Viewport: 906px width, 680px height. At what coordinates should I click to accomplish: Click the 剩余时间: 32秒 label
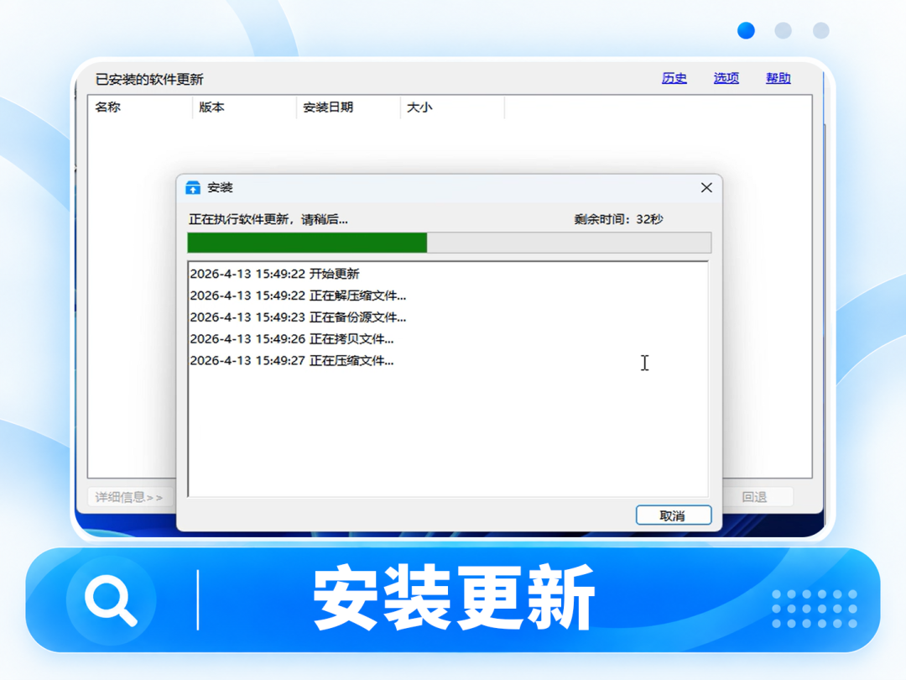pyautogui.click(x=618, y=219)
